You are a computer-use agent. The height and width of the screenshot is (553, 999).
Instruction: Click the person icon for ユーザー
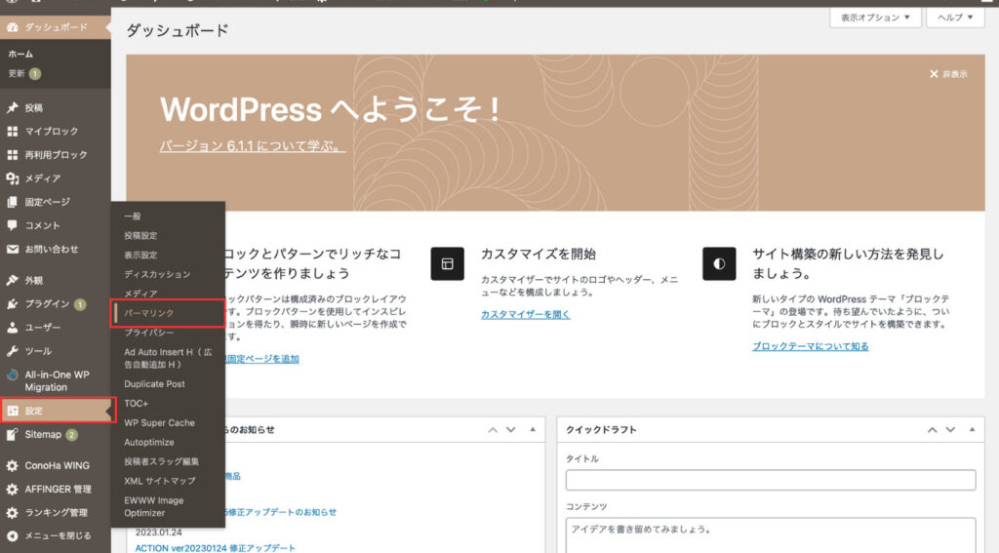coord(12,328)
